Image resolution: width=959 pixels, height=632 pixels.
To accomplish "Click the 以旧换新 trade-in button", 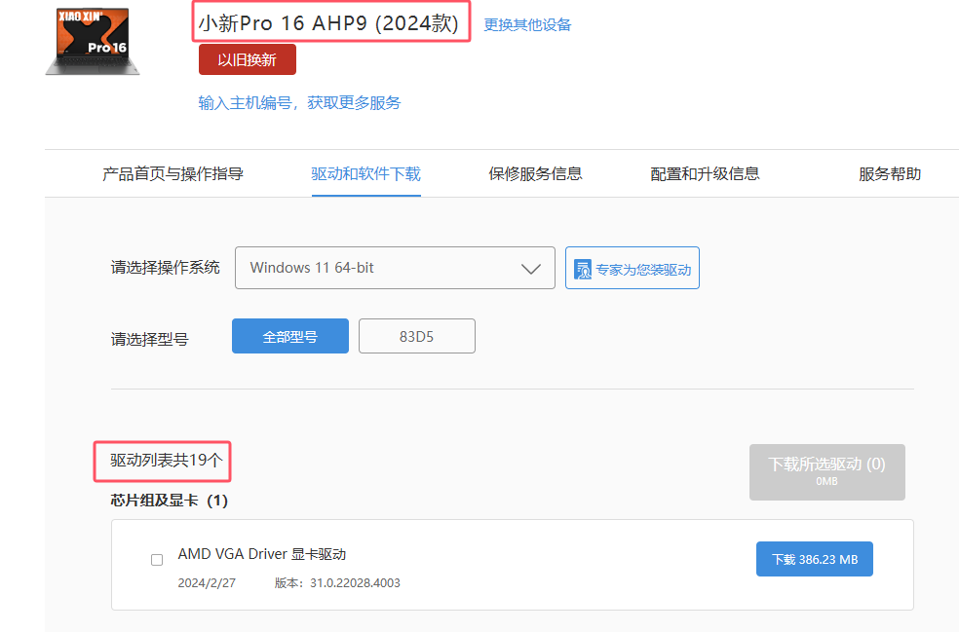I will pyautogui.click(x=248, y=58).
